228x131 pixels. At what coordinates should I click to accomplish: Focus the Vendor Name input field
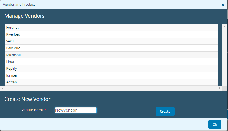click(x=76, y=110)
